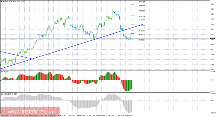The image size is (216, 117).
Task: Select the #NG H4 chart title
Action: (6, 2)
